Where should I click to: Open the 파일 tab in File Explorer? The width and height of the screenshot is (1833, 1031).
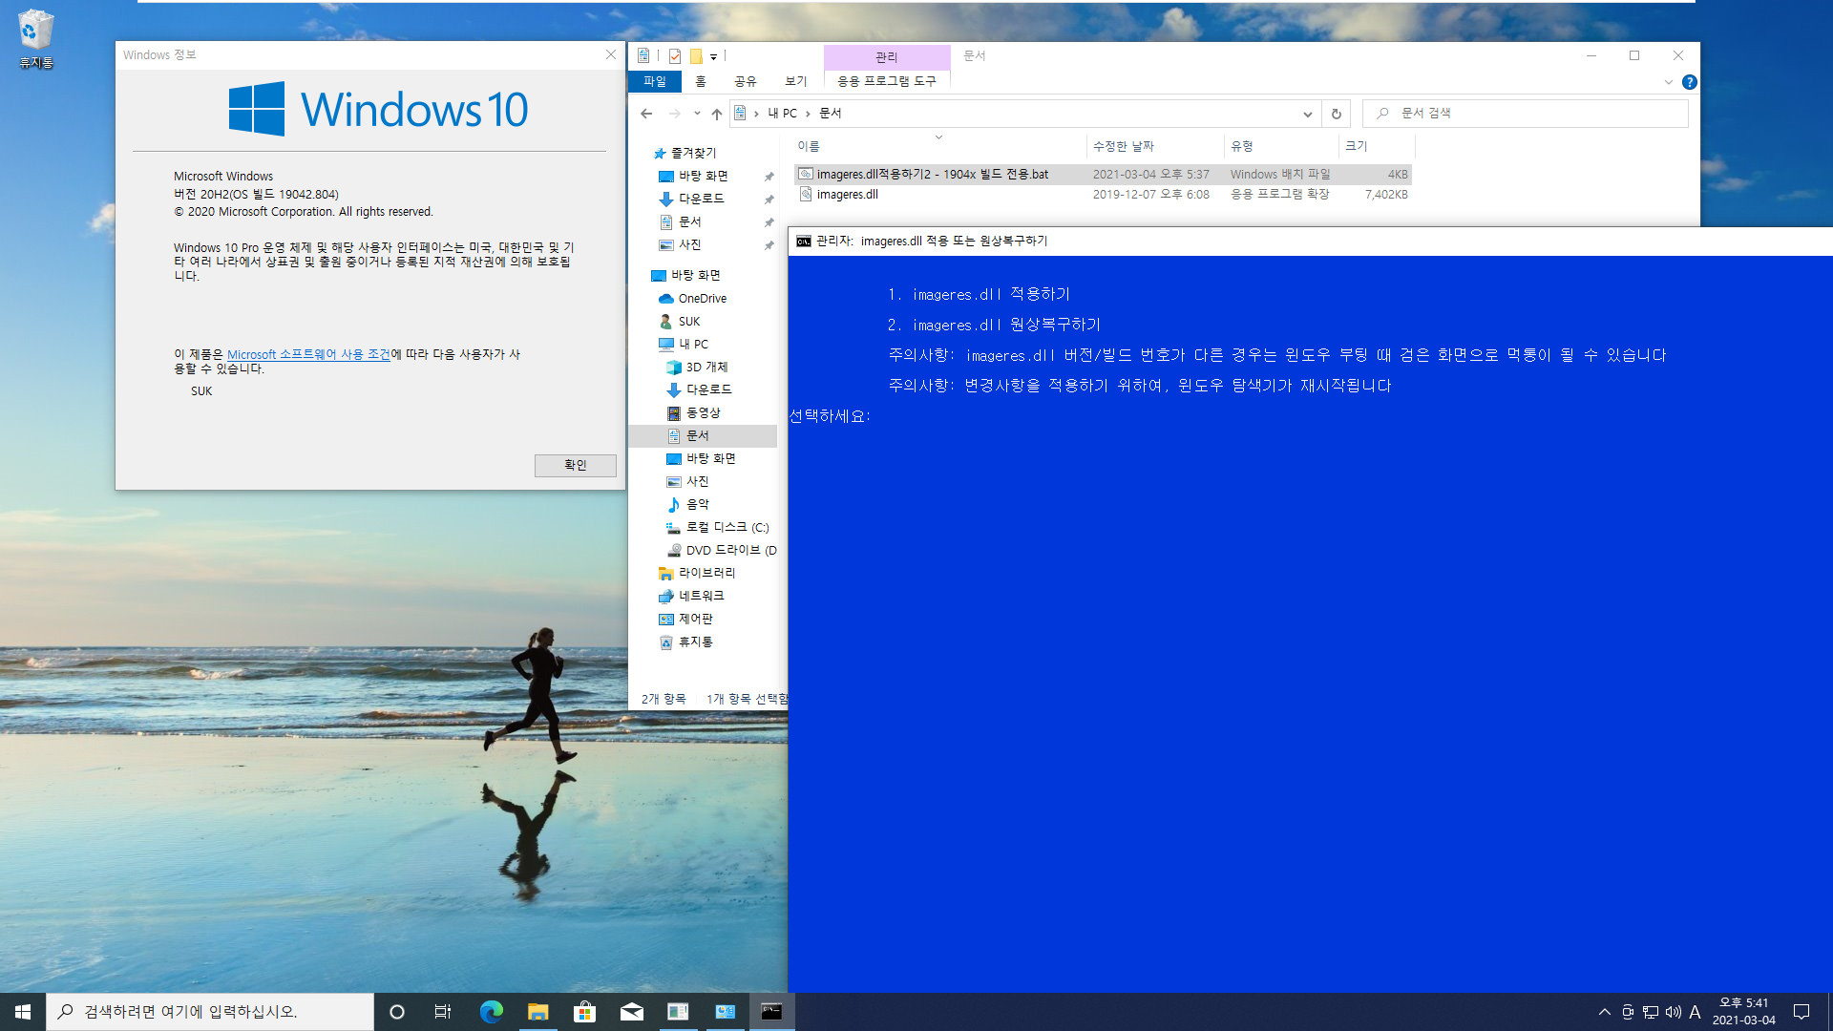click(655, 81)
